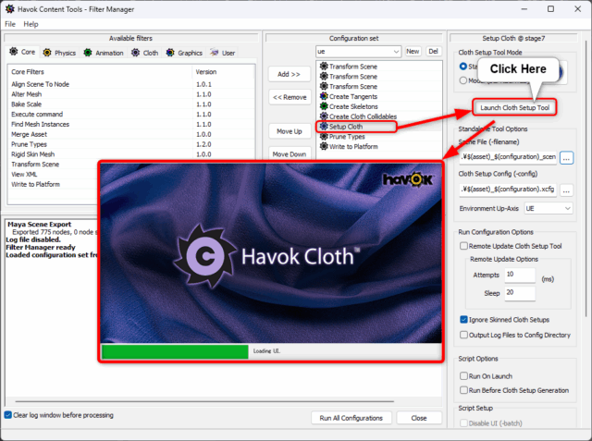Click the Create Tangents filter icon

323,96
